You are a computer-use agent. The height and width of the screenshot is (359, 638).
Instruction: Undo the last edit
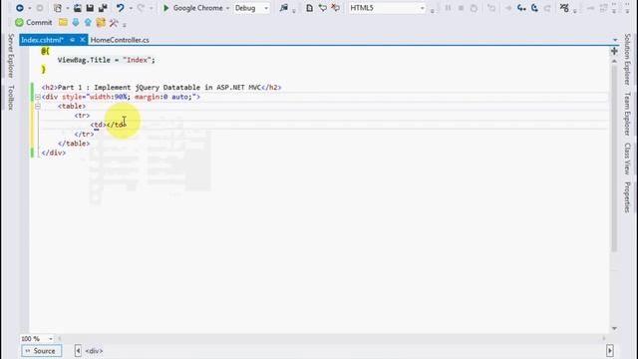point(120,8)
